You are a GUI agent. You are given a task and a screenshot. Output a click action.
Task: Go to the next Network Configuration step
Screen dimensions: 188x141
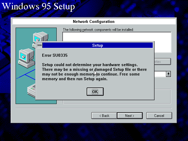tap(130, 116)
